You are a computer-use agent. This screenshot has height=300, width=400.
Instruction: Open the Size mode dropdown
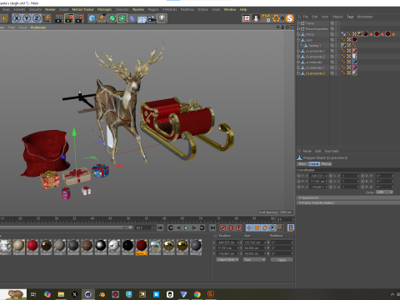(254, 260)
